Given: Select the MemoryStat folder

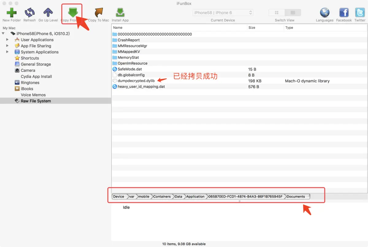Looking at the screenshot, I should click(x=240, y=58).
